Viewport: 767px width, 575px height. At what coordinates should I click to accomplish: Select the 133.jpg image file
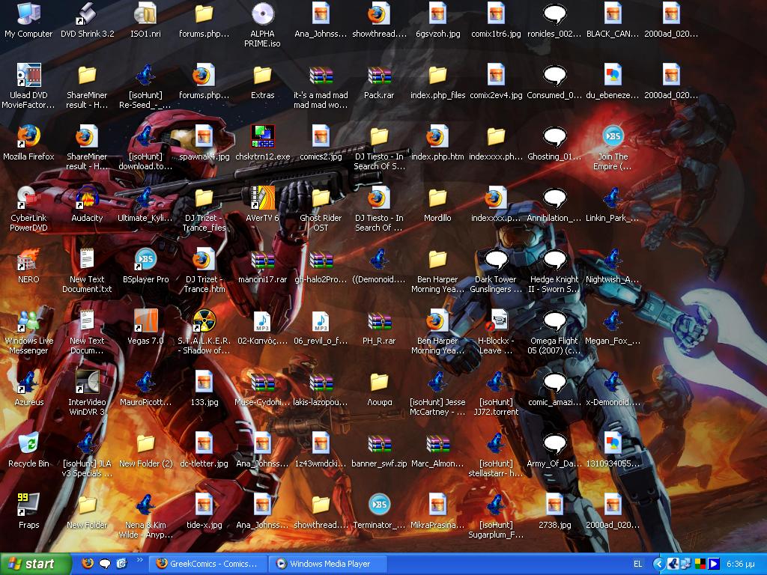pos(204,389)
